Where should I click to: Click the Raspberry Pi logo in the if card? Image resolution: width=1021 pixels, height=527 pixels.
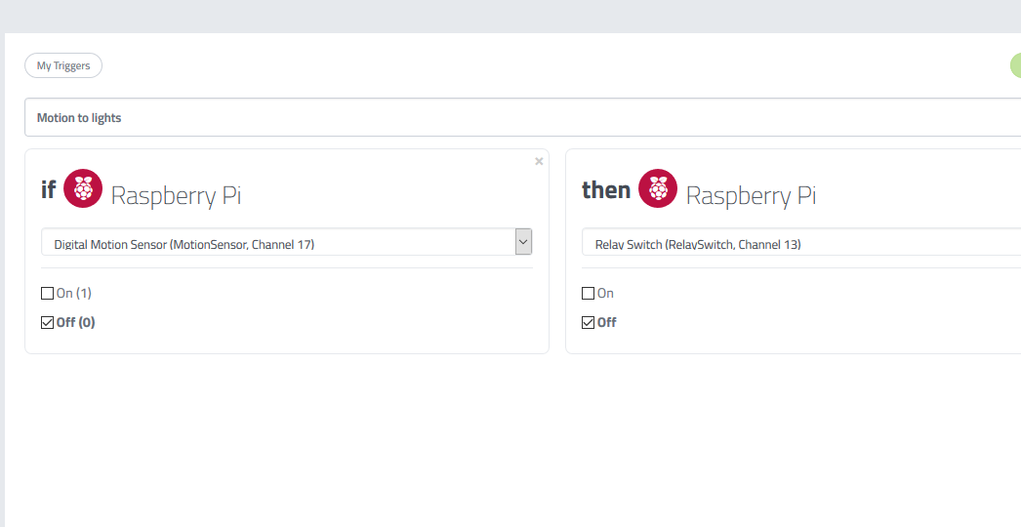[83, 188]
